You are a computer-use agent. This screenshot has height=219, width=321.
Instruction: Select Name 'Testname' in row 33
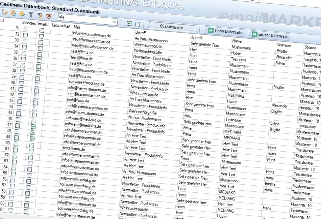pos(239,60)
